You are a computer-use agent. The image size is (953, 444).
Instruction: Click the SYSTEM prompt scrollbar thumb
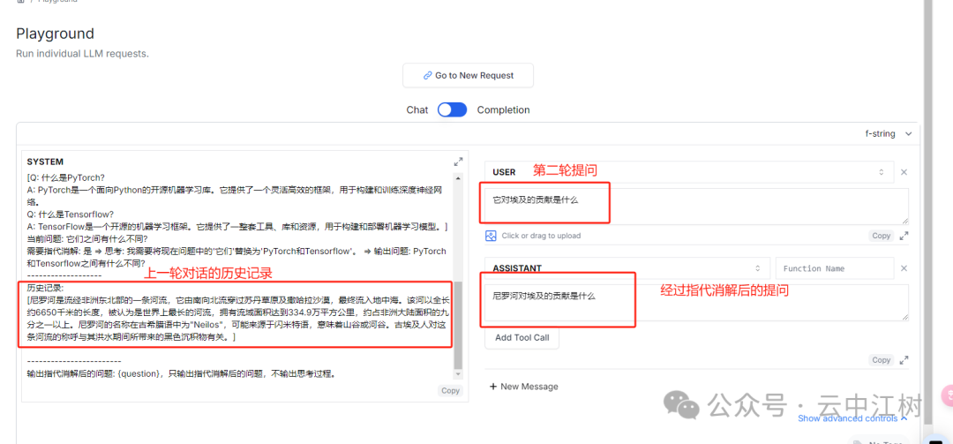pos(458,326)
